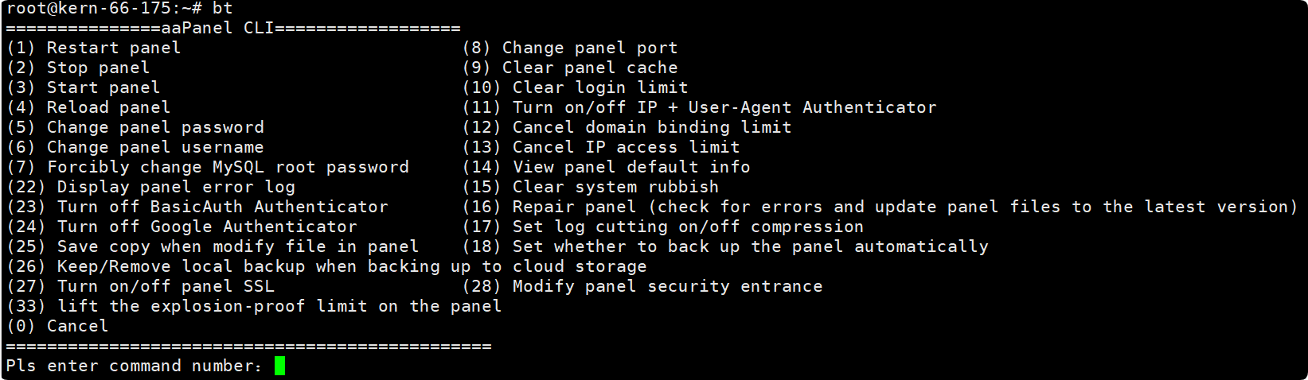Click the green cursor at the command prompt
This screenshot has height=380, width=1308.
point(279,366)
